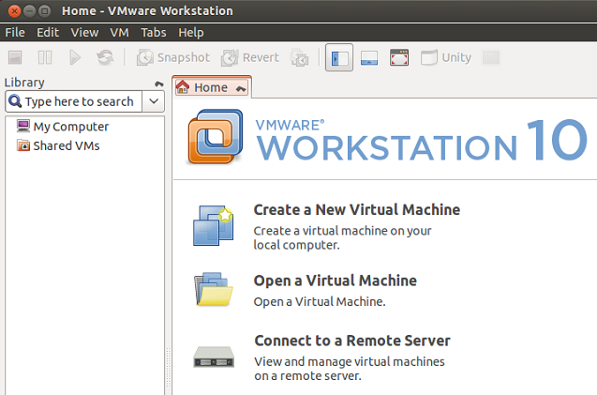Viewport: 597px width, 395px height.
Task: Click the Snapshot toolbar button
Action: pos(173,58)
